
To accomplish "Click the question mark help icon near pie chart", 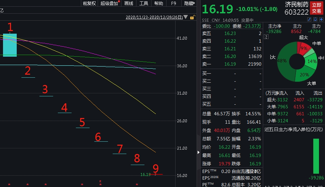I will [x=266, y=37].
